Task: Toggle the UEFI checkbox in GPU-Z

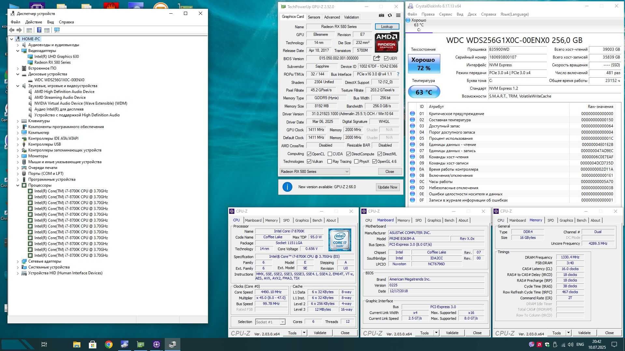Action: [386, 58]
